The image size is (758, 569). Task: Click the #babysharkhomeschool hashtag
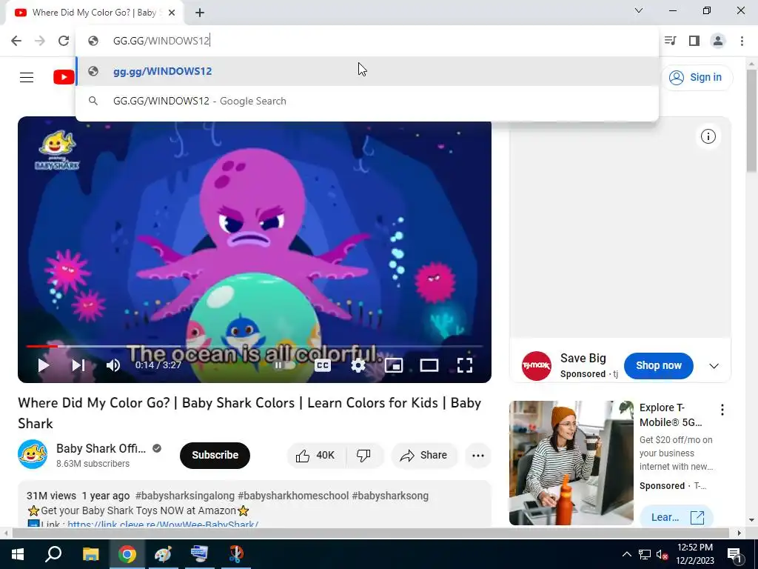pos(293,496)
